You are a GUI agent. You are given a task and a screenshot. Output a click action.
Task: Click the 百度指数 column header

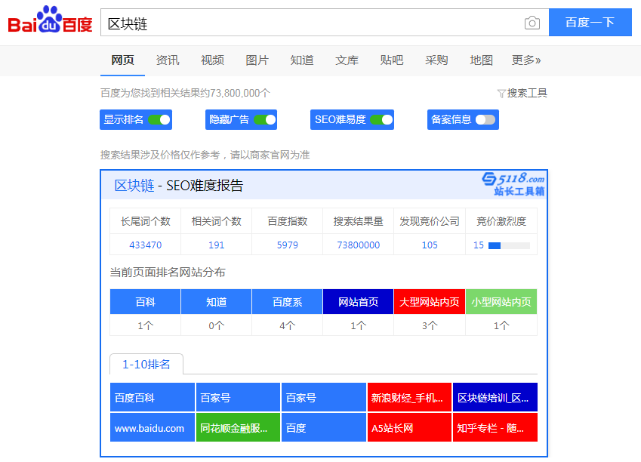(288, 221)
